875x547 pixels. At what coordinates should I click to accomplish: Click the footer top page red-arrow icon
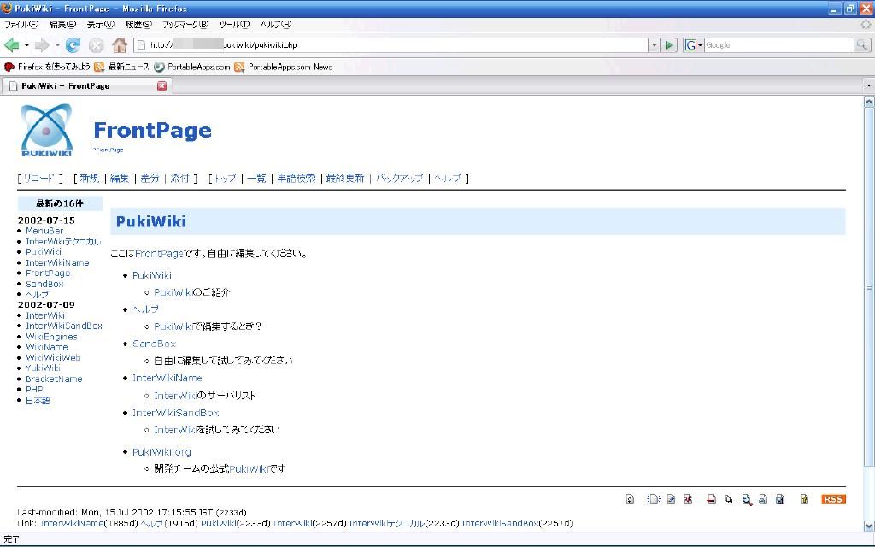(x=711, y=499)
